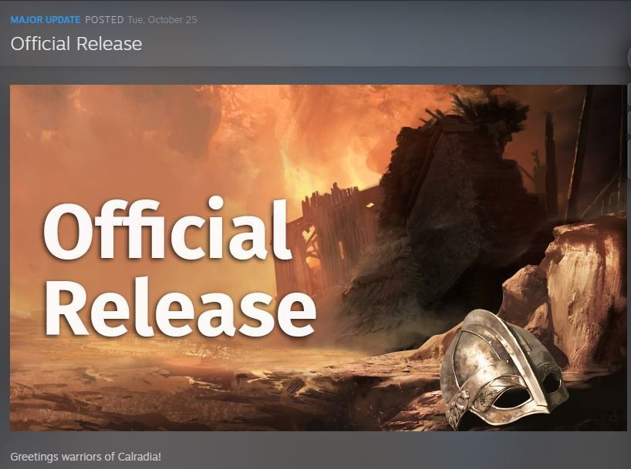Click the word Official in the banner
This screenshot has width=631, height=469.
tap(167, 229)
